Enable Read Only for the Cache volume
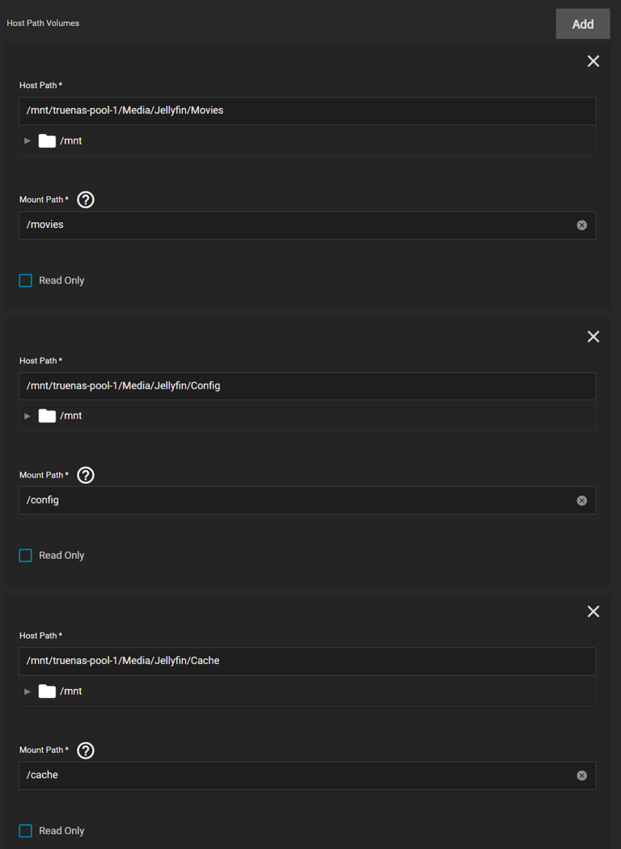 (x=25, y=830)
